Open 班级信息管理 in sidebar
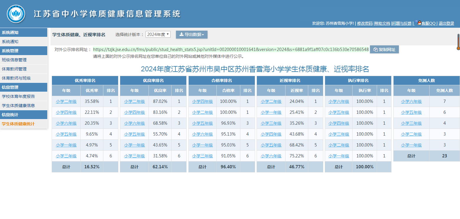Screen dimensions: 460x219 coord(24,60)
